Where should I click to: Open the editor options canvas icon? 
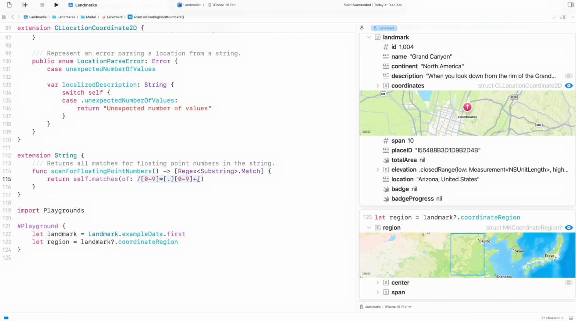(562, 17)
